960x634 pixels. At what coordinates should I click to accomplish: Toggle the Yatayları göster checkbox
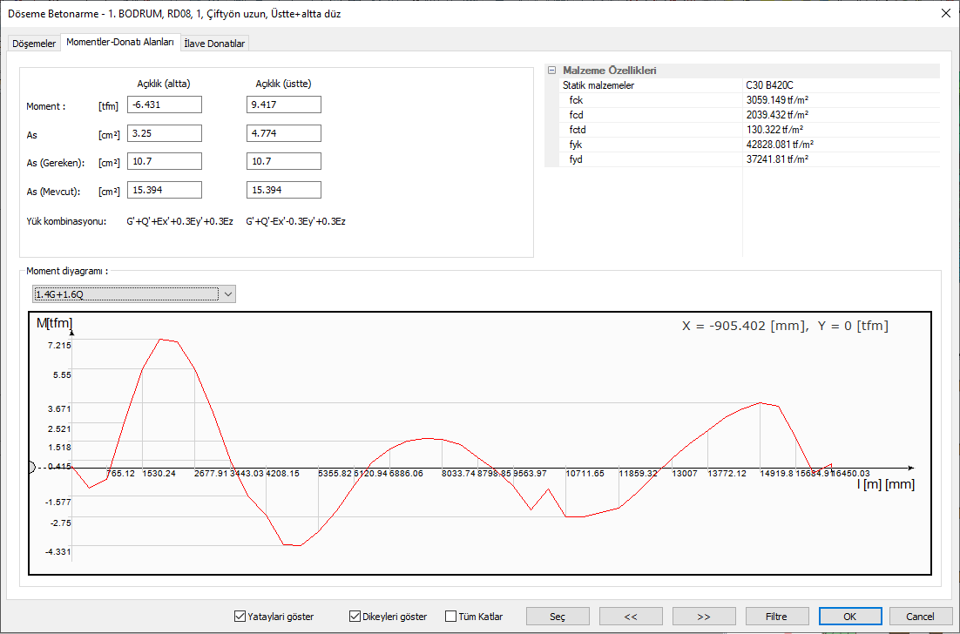[240, 617]
